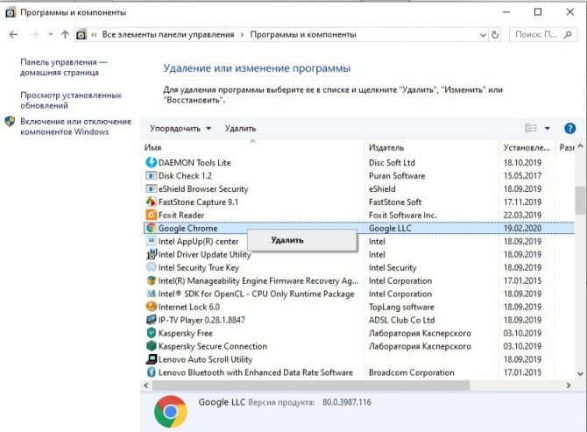Open Панель управления домашняя страница link

coord(64,67)
